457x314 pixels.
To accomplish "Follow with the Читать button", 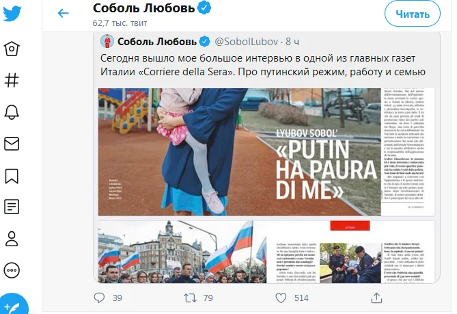I will [x=413, y=14].
